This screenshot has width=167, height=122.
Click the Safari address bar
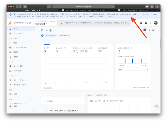[x=83, y=7]
